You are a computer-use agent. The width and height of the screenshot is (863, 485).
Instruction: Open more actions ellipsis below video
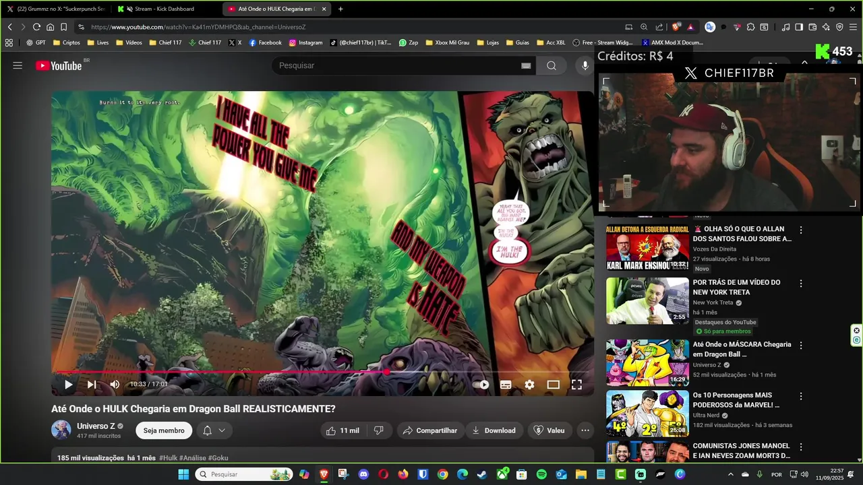point(585,430)
